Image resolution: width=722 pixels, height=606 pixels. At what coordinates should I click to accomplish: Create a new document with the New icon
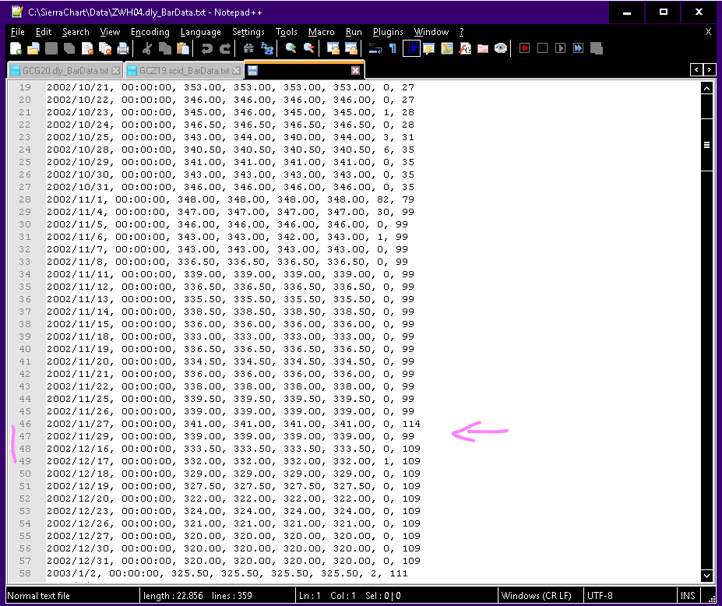(x=16, y=48)
